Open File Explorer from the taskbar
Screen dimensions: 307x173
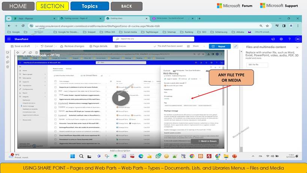226,156
